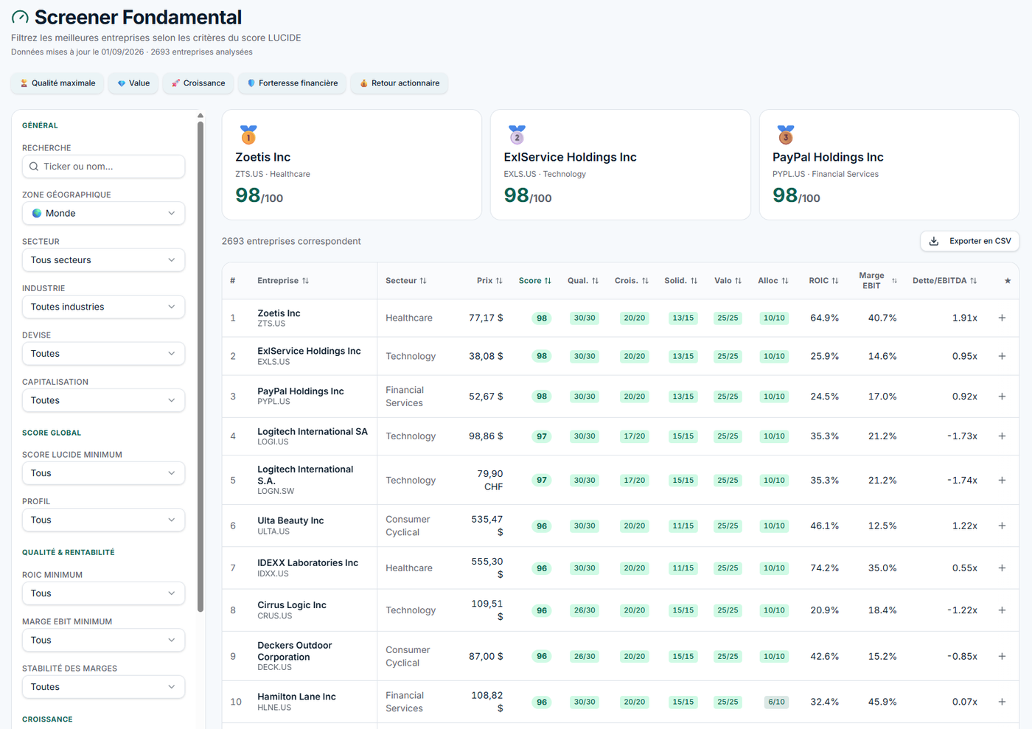This screenshot has width=1032, height=729.
Task: Add LOGN.SW row using plus icon
Action: pos(1002,480)
